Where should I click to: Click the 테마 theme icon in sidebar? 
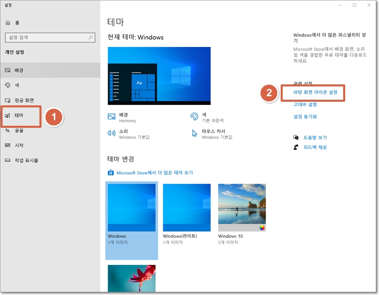8,116
